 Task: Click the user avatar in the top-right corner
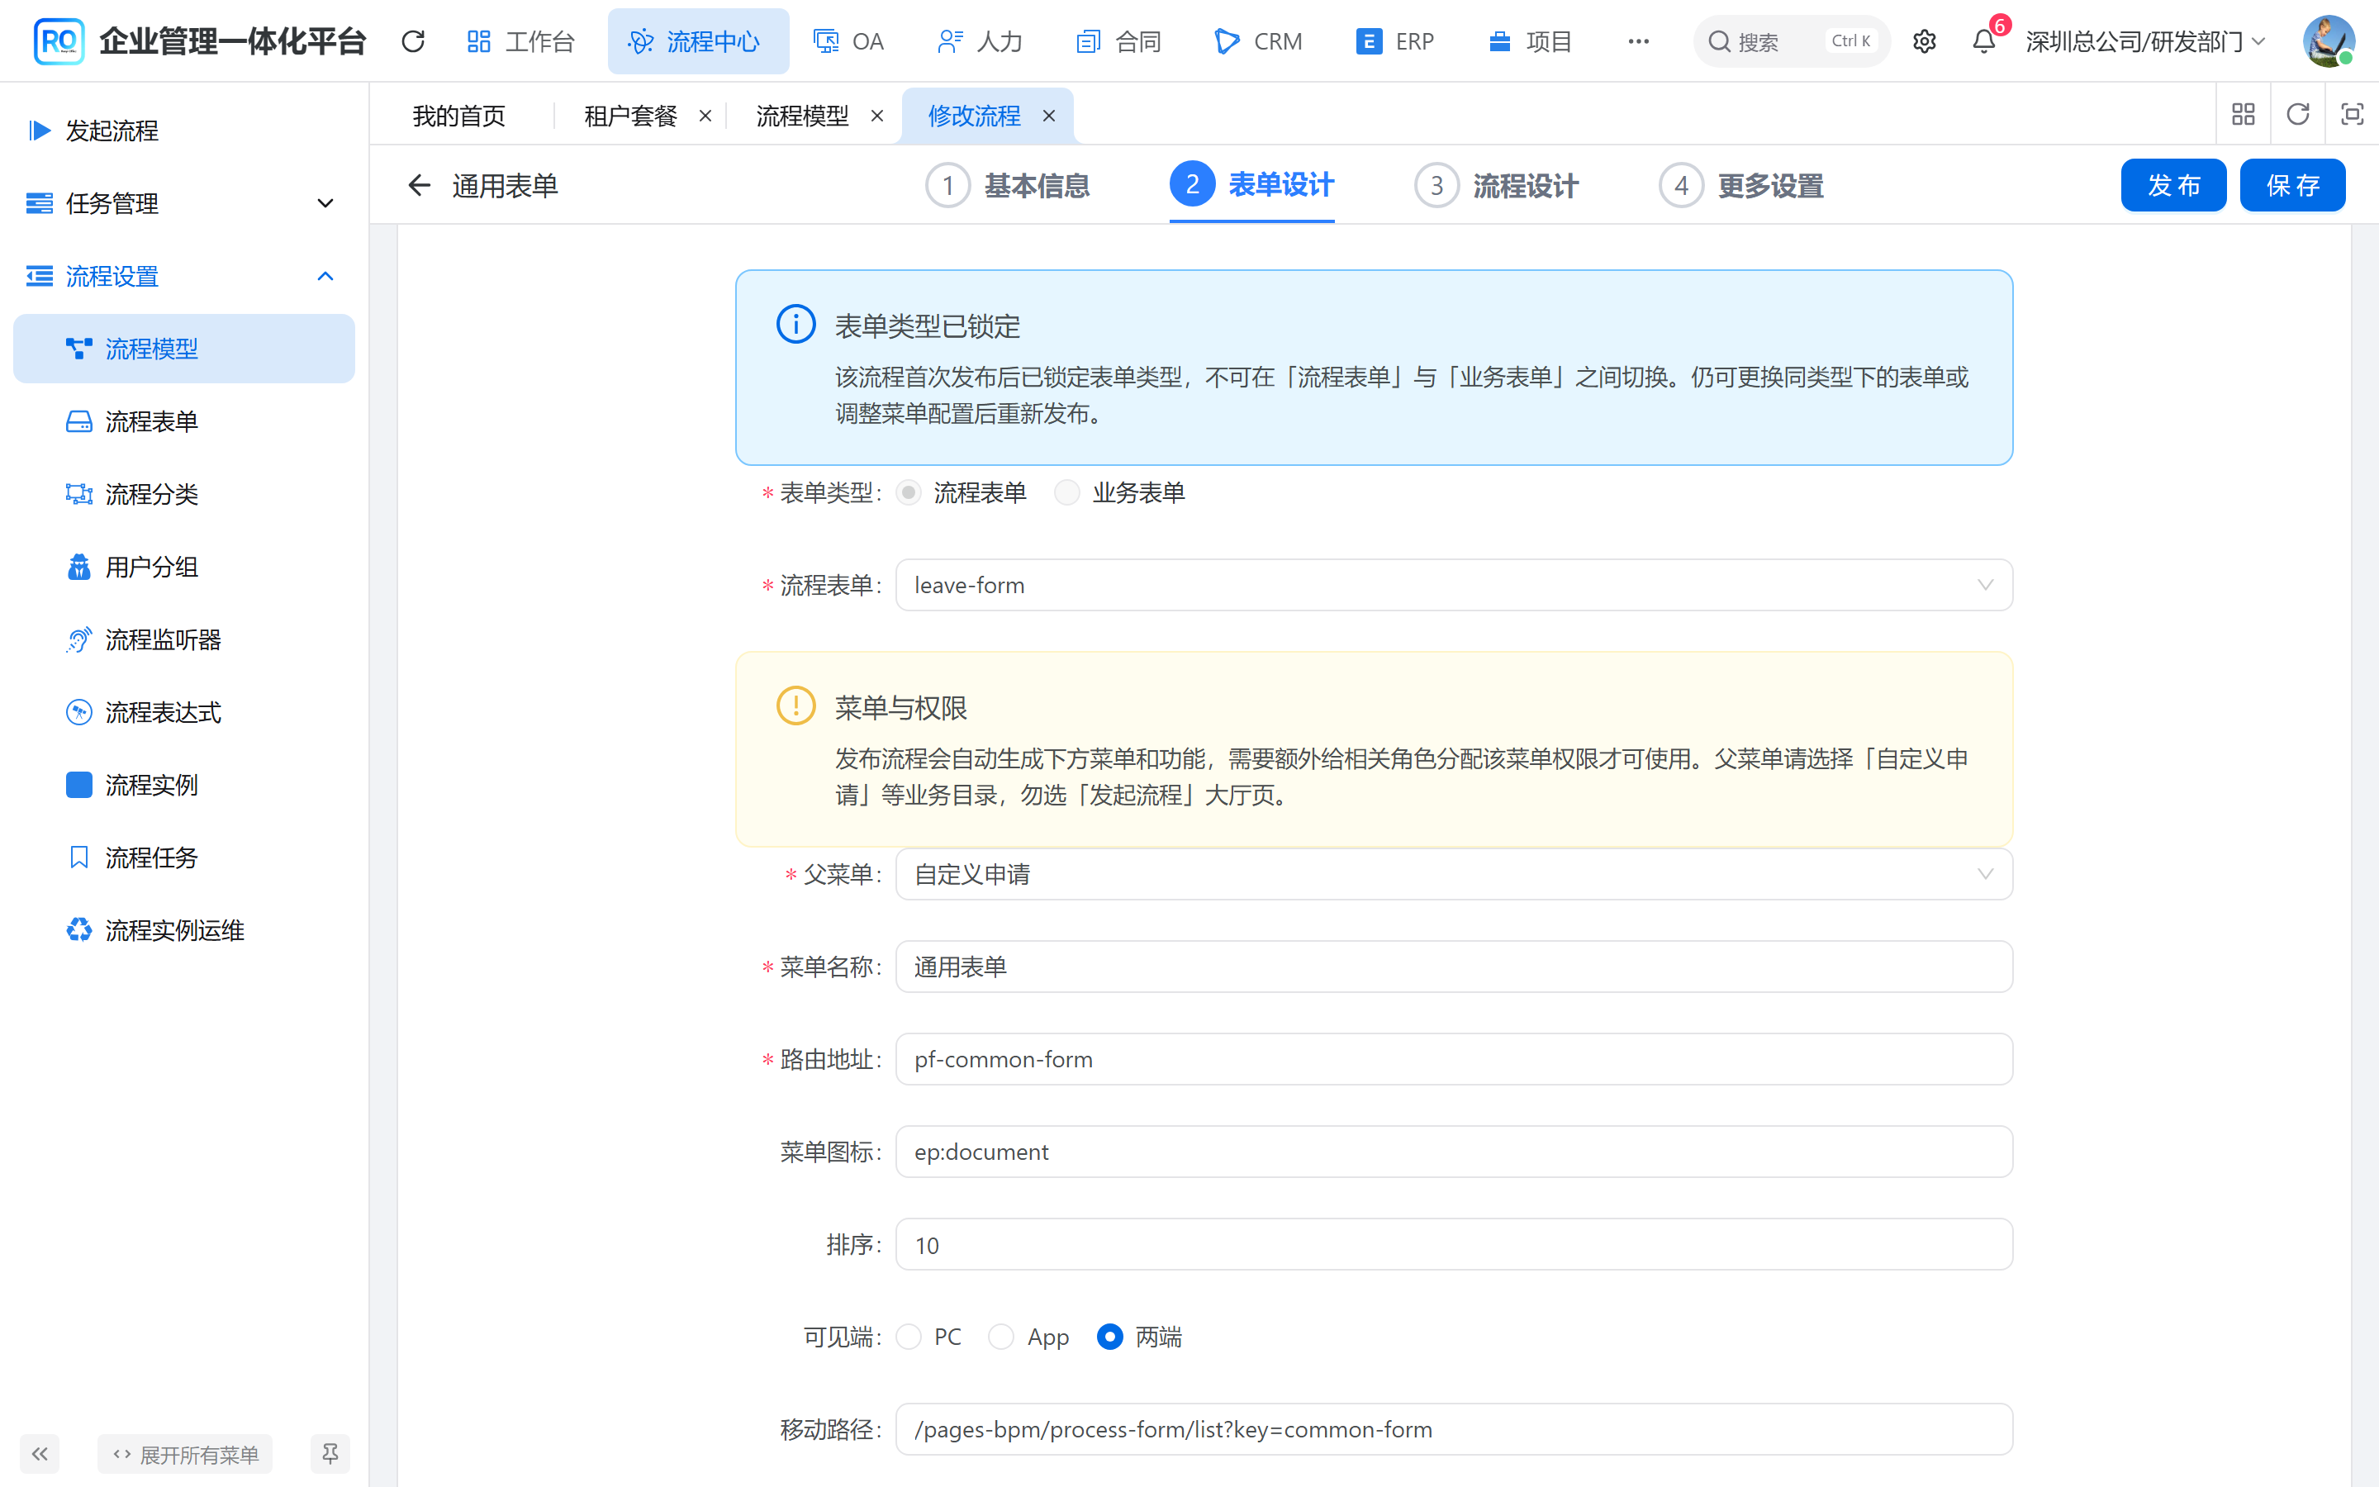[2328, 41]
